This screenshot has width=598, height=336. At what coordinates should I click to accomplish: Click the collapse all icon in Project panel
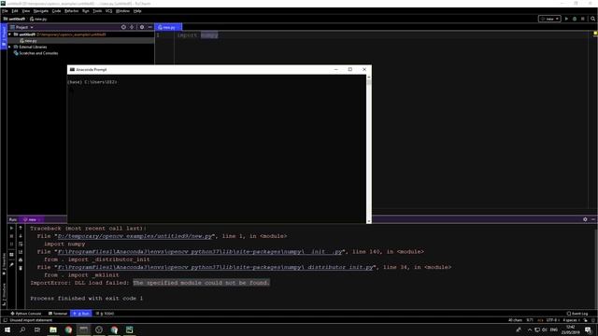coord(132,27)
